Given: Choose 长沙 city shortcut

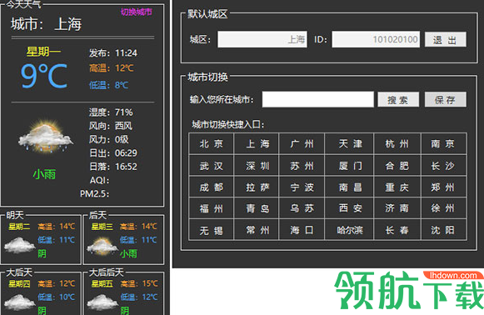Looking at the screenshot, I should click(x=444, y=166).
